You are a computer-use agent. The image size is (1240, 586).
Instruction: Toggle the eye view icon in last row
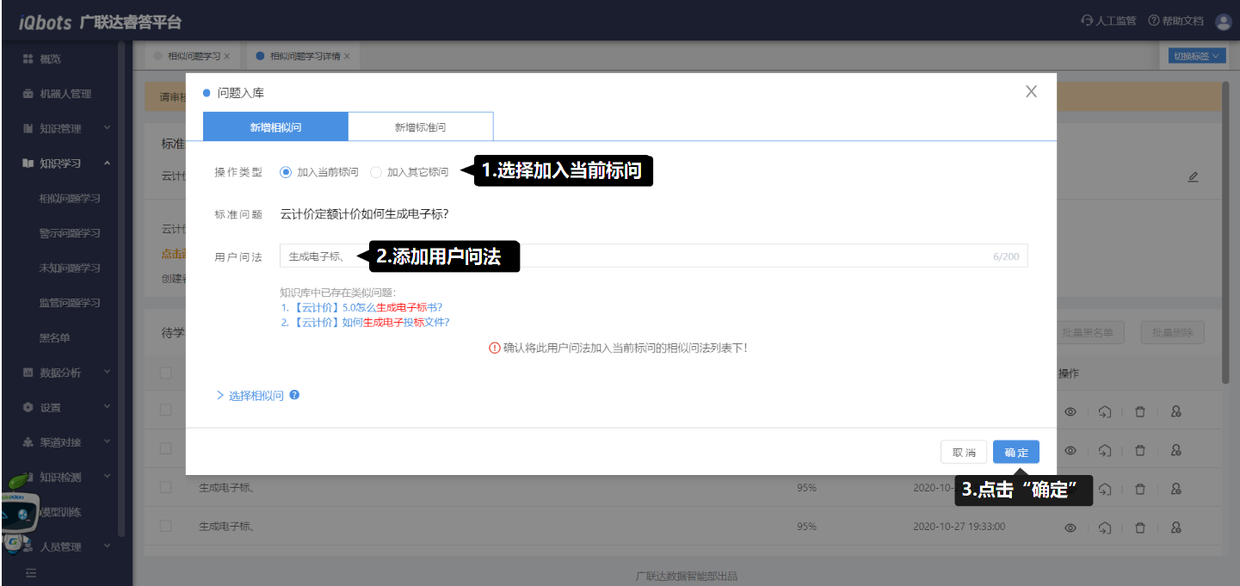coord(1070,527)
